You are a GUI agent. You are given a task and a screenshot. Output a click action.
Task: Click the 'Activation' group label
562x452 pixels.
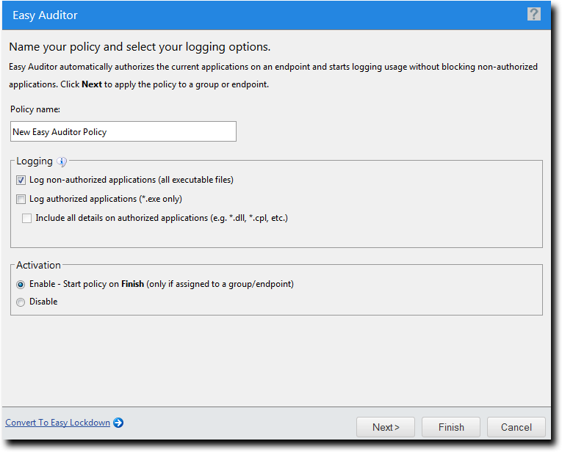pyautogui.click(x=38, y=265)
